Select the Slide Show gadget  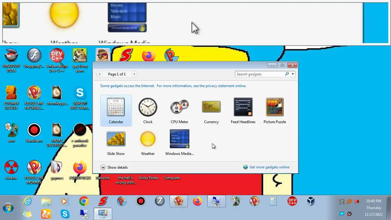pyautogui.click(x=116, y=142)
